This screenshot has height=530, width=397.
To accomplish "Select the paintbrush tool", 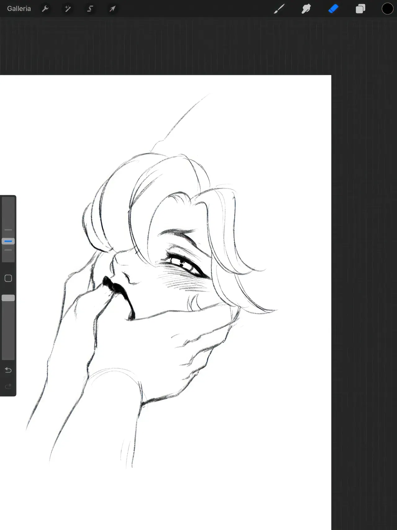I will [x=279, y=9].
